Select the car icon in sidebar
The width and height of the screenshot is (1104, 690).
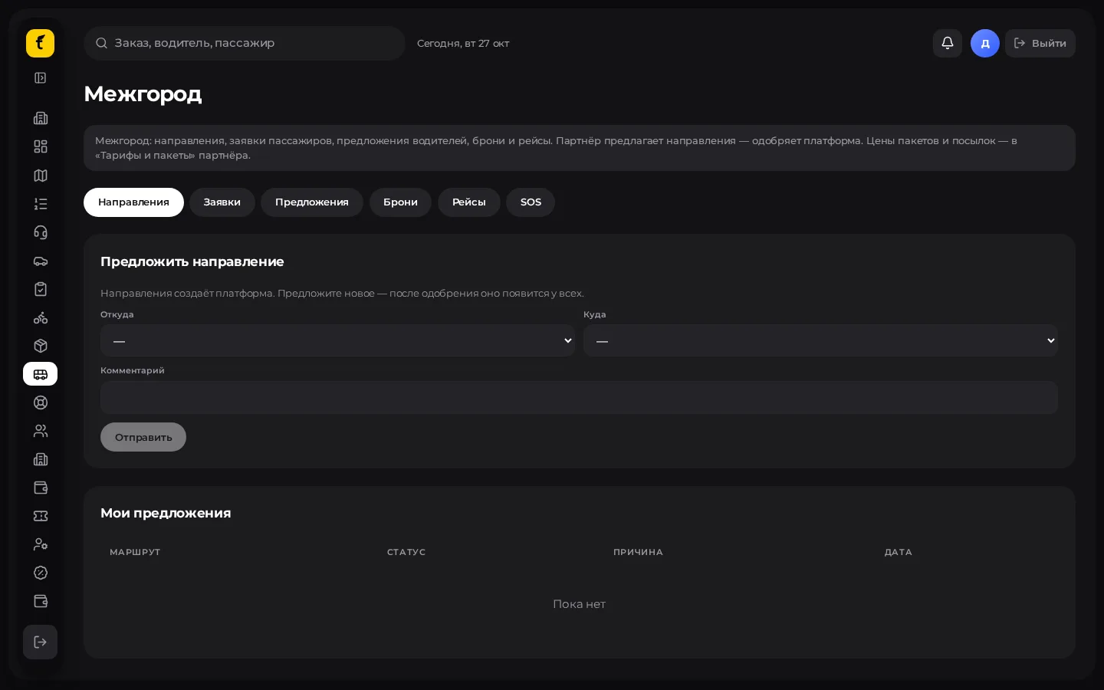(41, 261)
